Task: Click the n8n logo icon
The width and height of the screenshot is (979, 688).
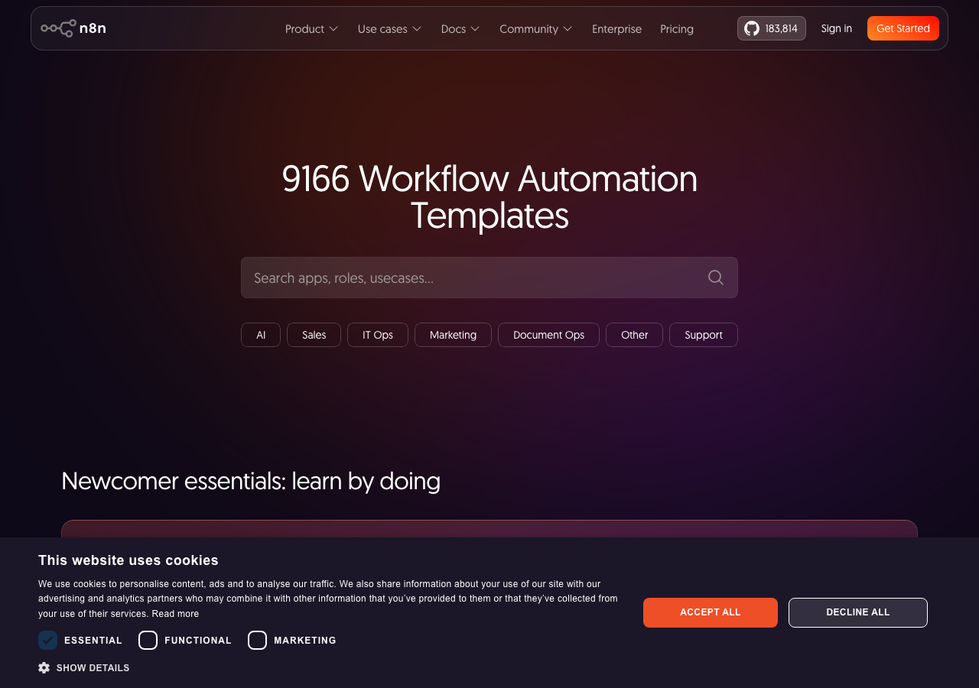Action: (59, 28)
